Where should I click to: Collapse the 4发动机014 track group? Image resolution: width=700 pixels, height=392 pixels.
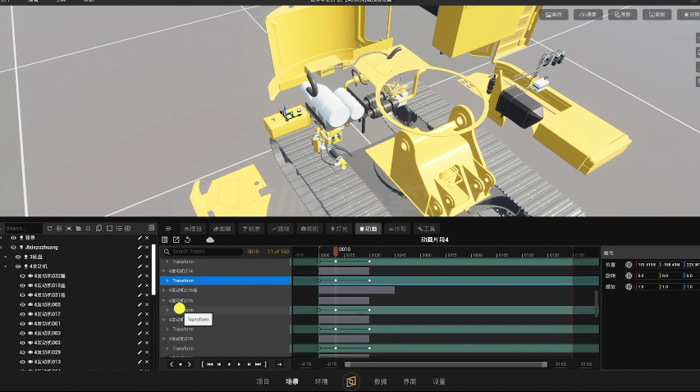click(x=164, y=271)
